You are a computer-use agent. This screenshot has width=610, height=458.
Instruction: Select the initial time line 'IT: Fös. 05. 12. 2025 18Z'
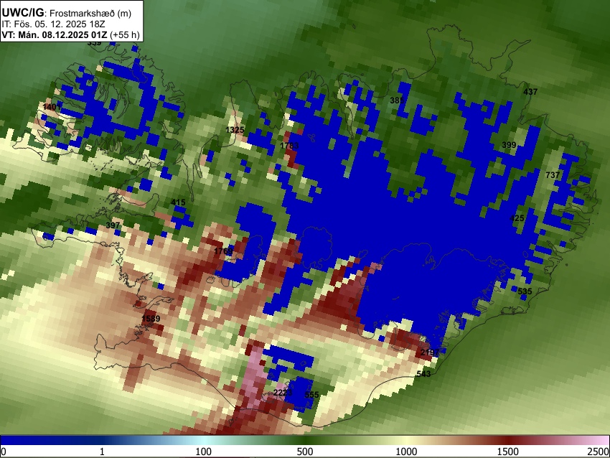(x=53, y=24)
